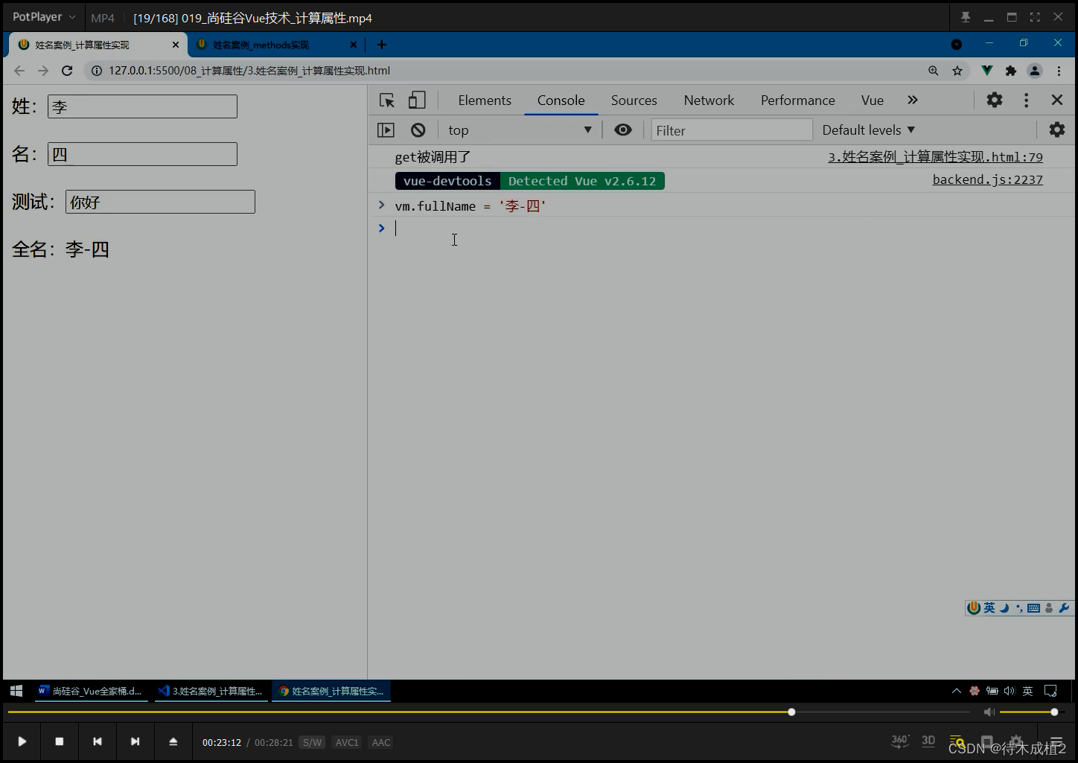The height and width of the screenshot is (763, 1078).
Task: Open the Vue devtools extension icon
Action: pos(987,71)
